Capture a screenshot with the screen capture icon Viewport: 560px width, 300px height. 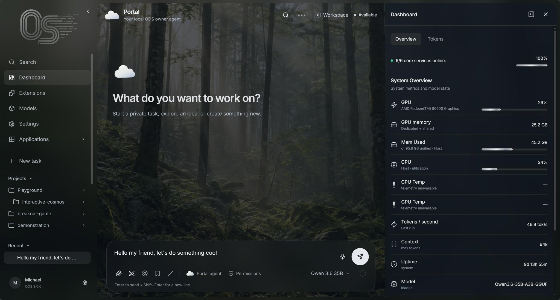(x=132, y=273)
